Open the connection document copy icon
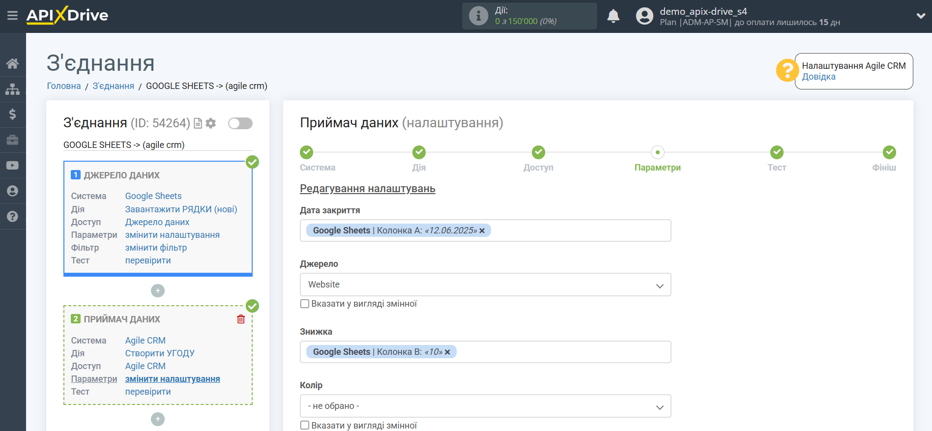Image resolution: width=932 pixels, height=431 pixels. click(x=198, y=123)
